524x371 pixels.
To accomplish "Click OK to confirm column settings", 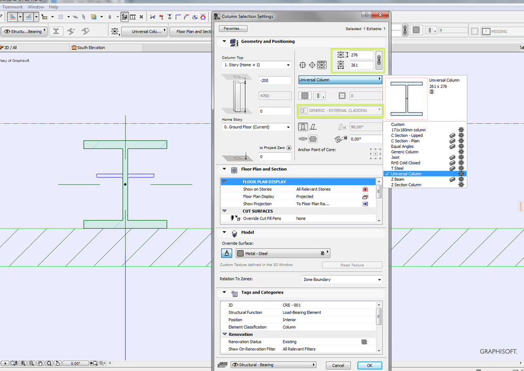I will click(x=370, y=365).
